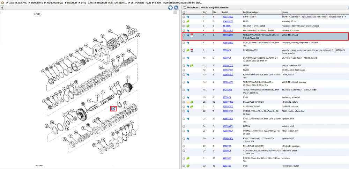Open the Case IH AG APAC breadcrumb
This screenshot has height=169, width=349.
coord(17,3)
